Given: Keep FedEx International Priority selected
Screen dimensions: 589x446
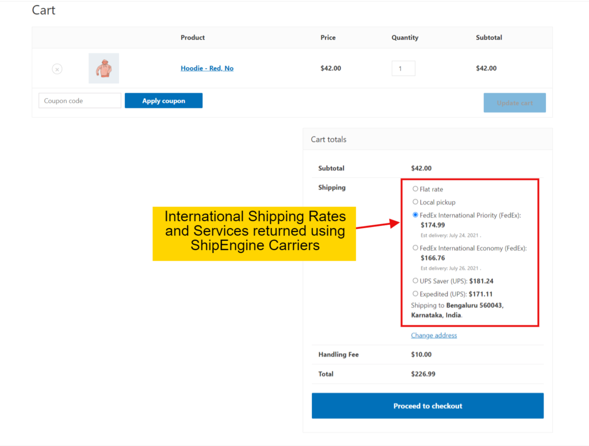Looking at the screenshot, I should [415, 214].
